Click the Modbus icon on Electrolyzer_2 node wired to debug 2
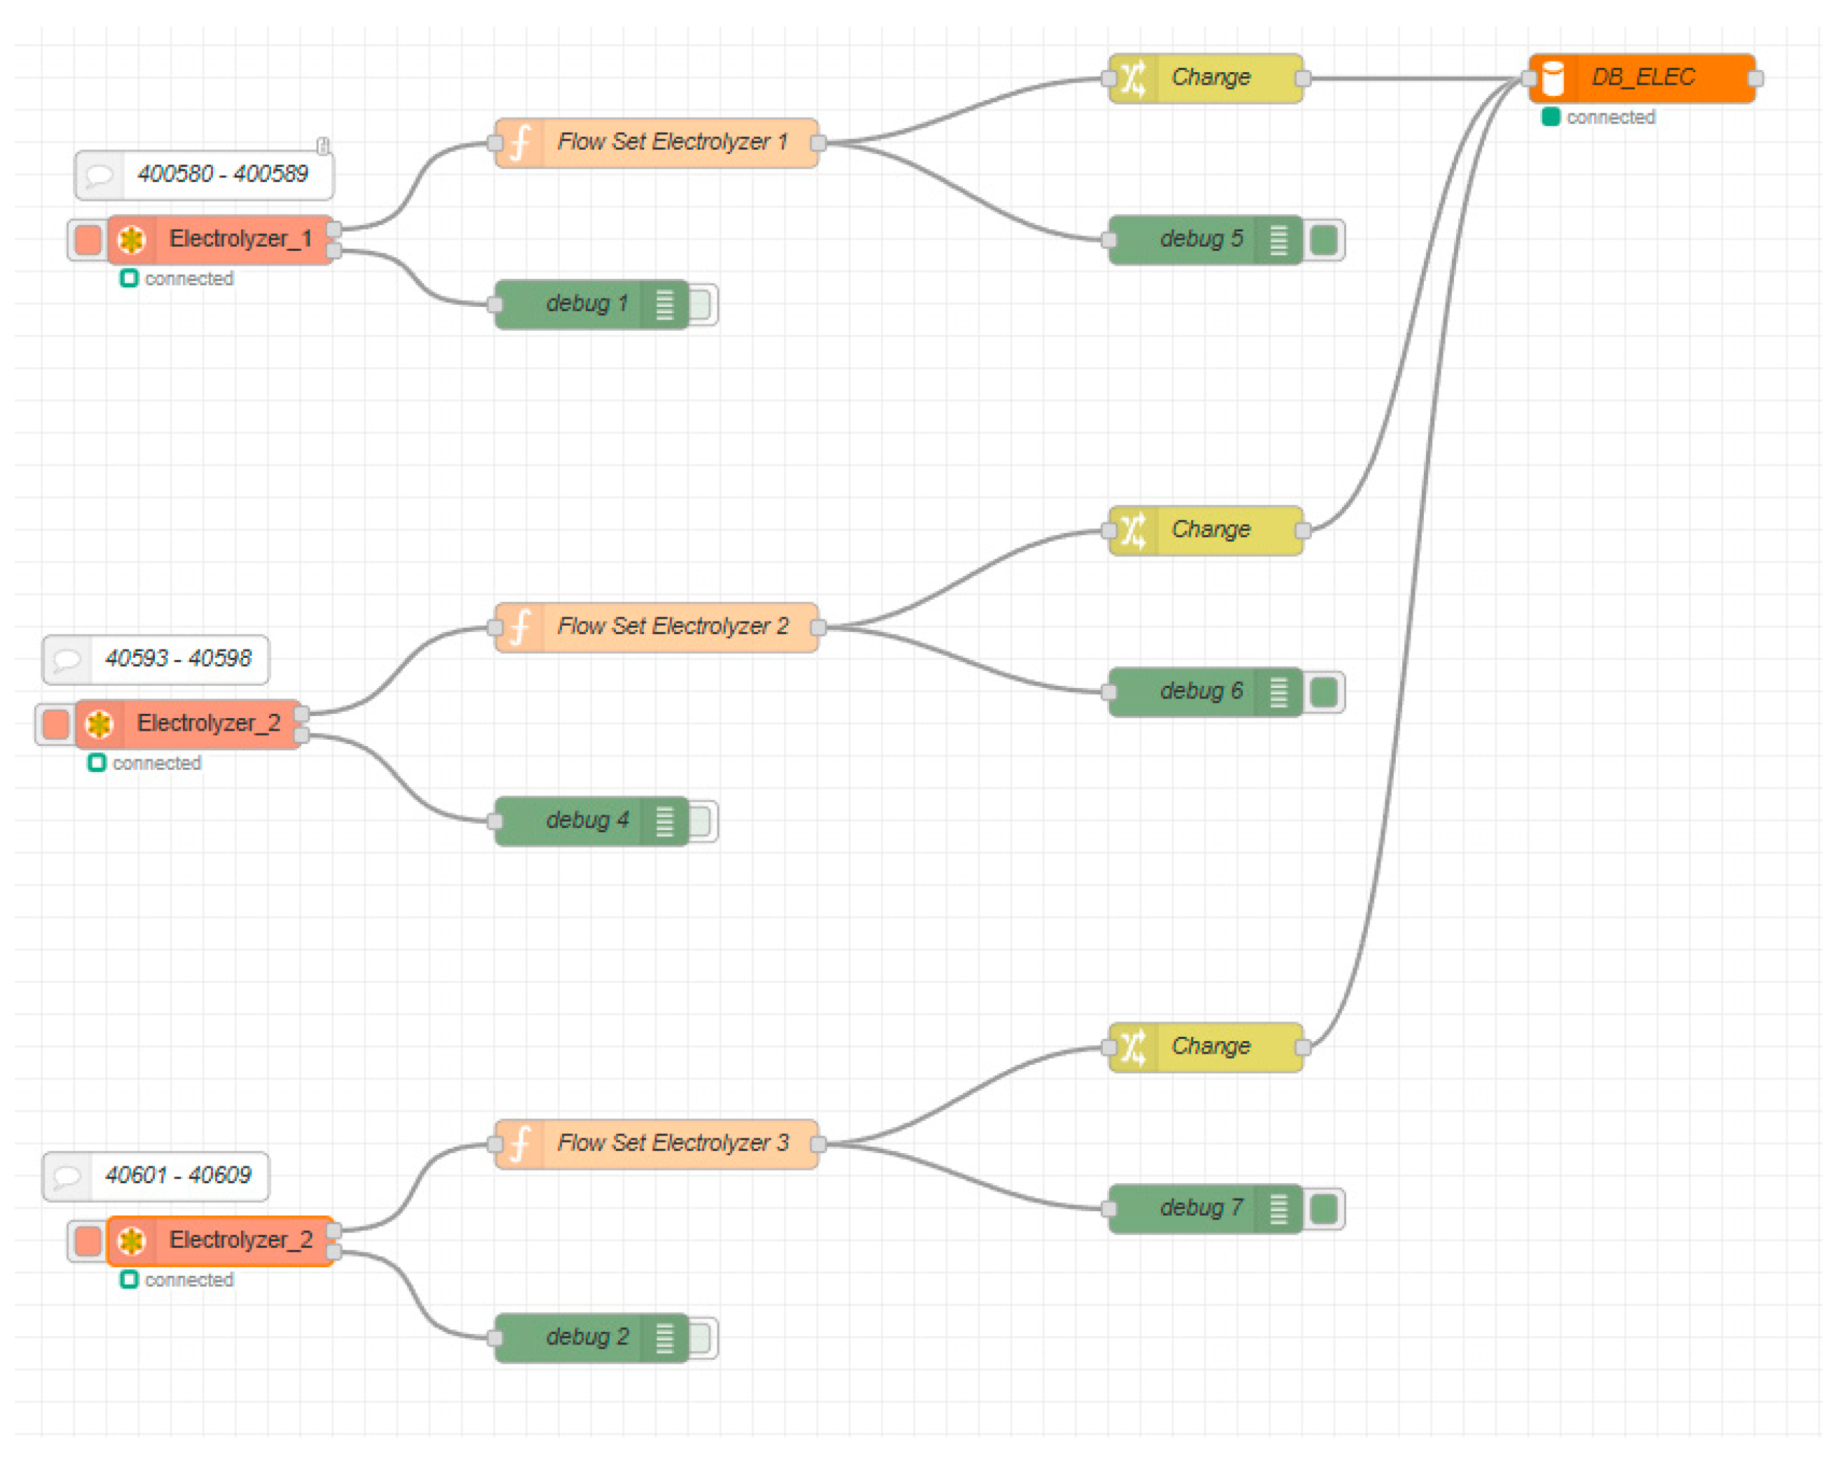 tap(131, 1241)
